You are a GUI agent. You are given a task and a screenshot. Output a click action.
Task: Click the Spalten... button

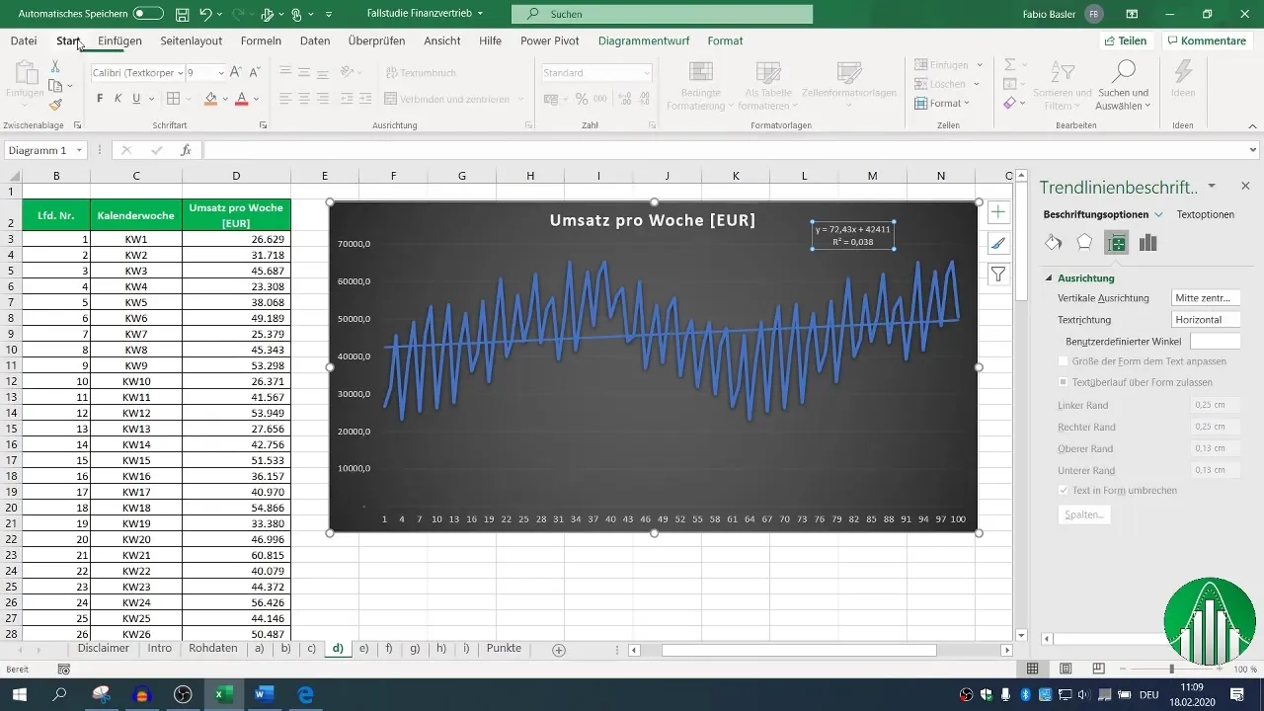[1084, 514]
